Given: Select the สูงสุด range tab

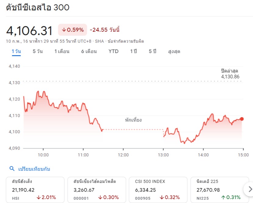Looking at the screenshot, I should click(x=174, y=51).
